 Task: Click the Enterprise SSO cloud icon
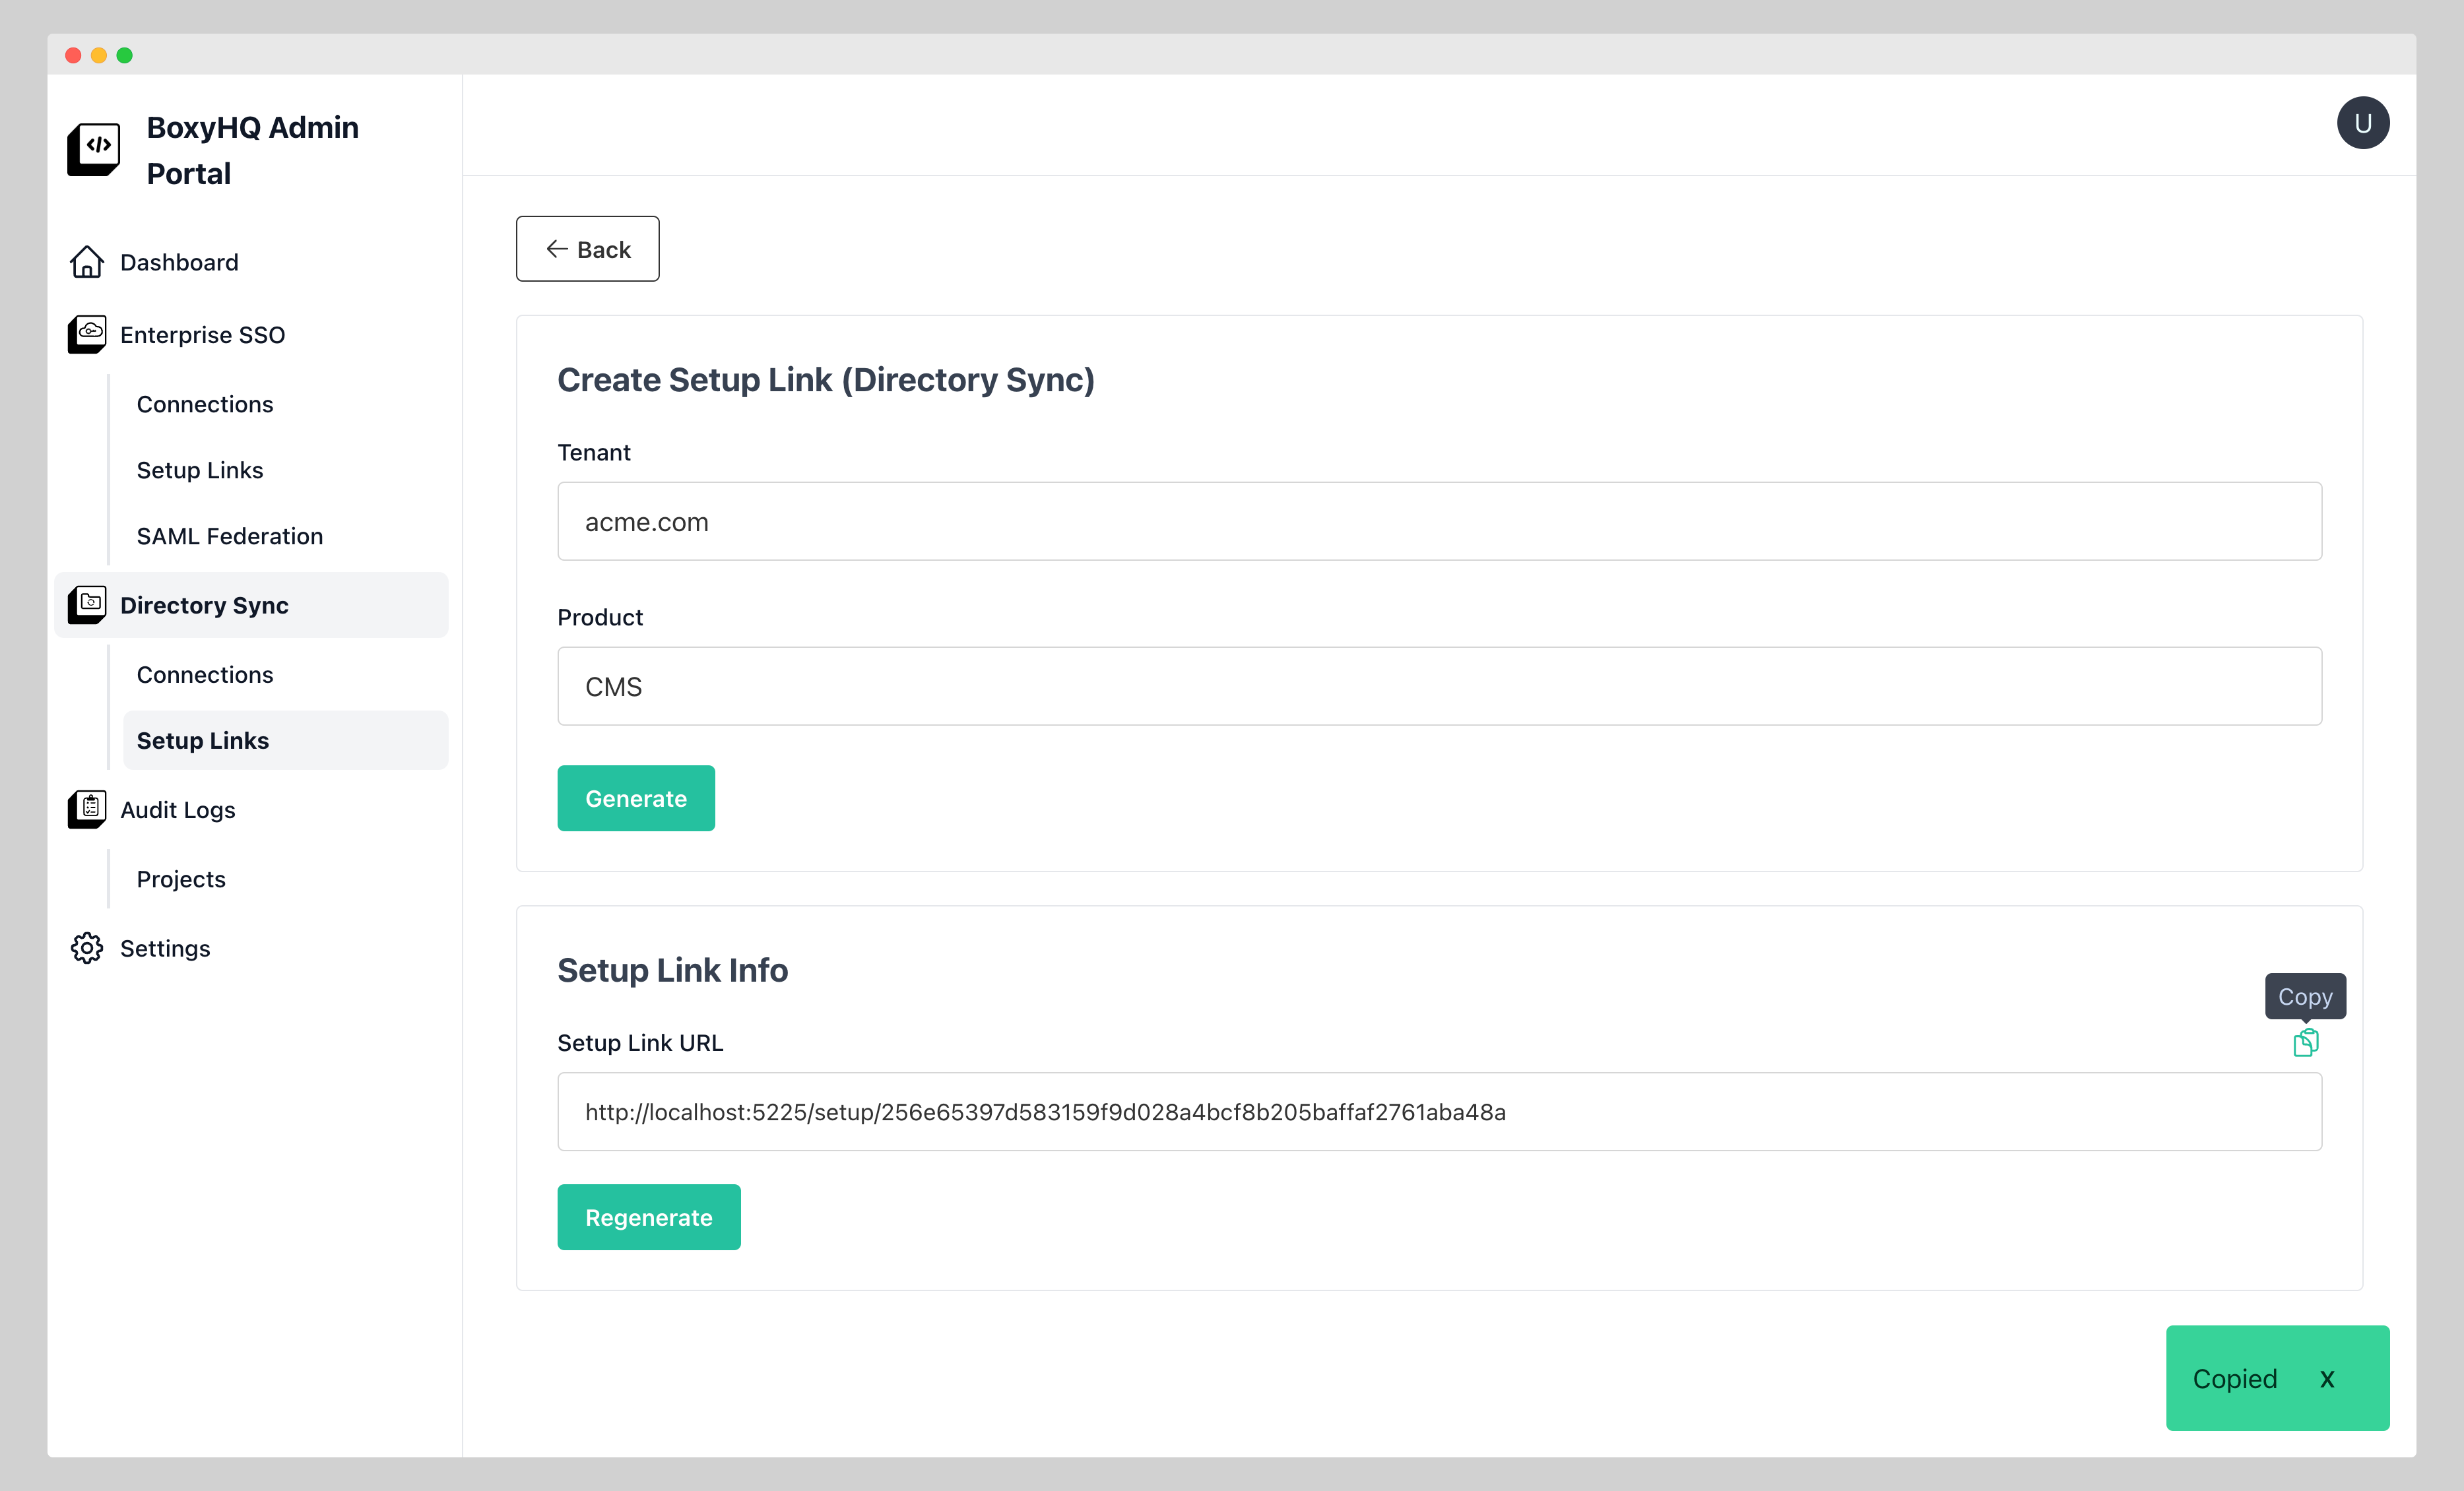[87, 334]
